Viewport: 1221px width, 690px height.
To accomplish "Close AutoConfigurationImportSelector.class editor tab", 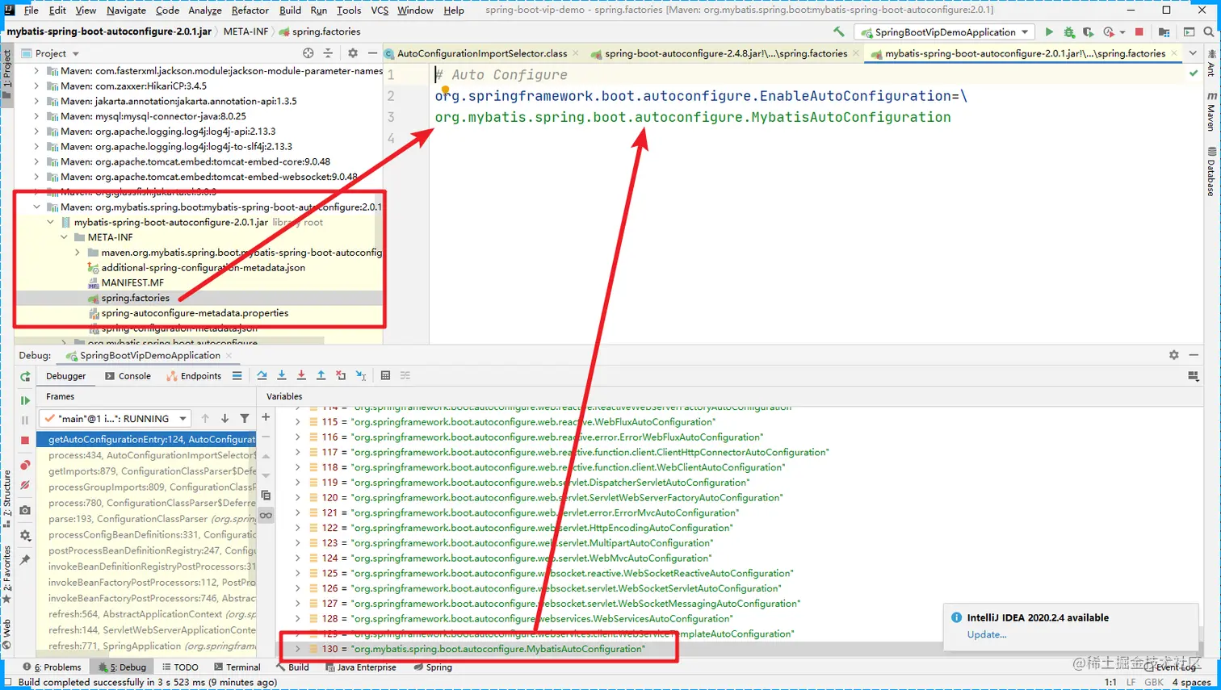I will 576,53.
